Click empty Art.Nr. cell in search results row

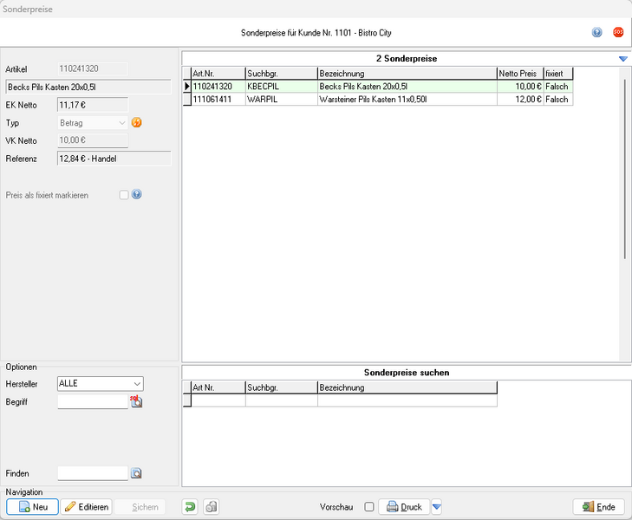pos(218,400)
